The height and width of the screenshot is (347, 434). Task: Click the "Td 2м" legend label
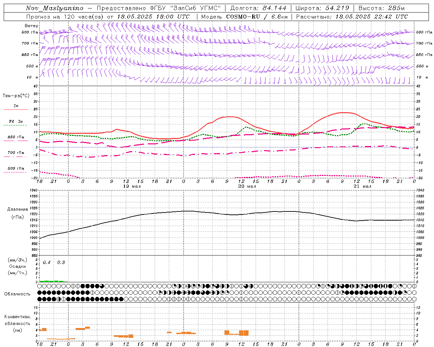16,121
